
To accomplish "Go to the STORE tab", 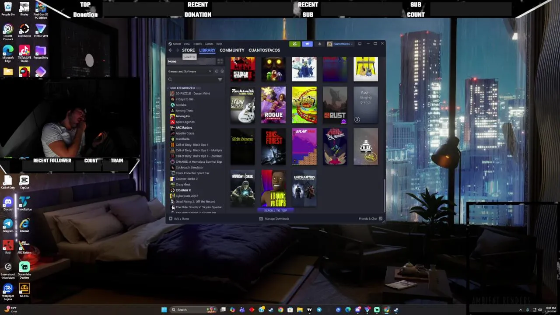I will coord(189,50).
